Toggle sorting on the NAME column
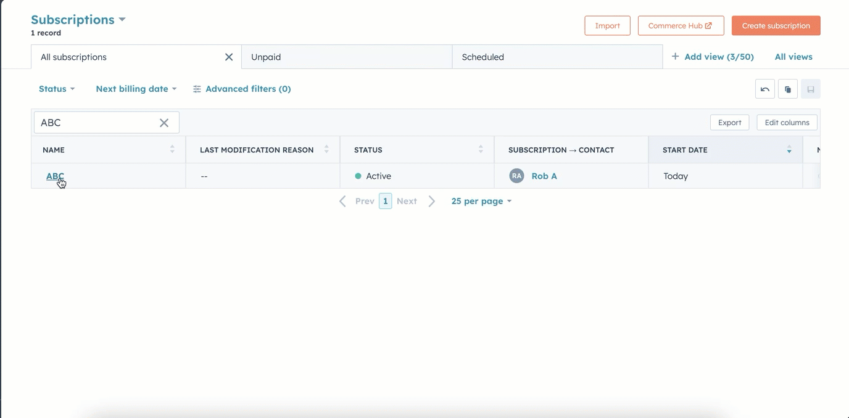The width and height of the screenshot is (849, 418). click(172, 149)
